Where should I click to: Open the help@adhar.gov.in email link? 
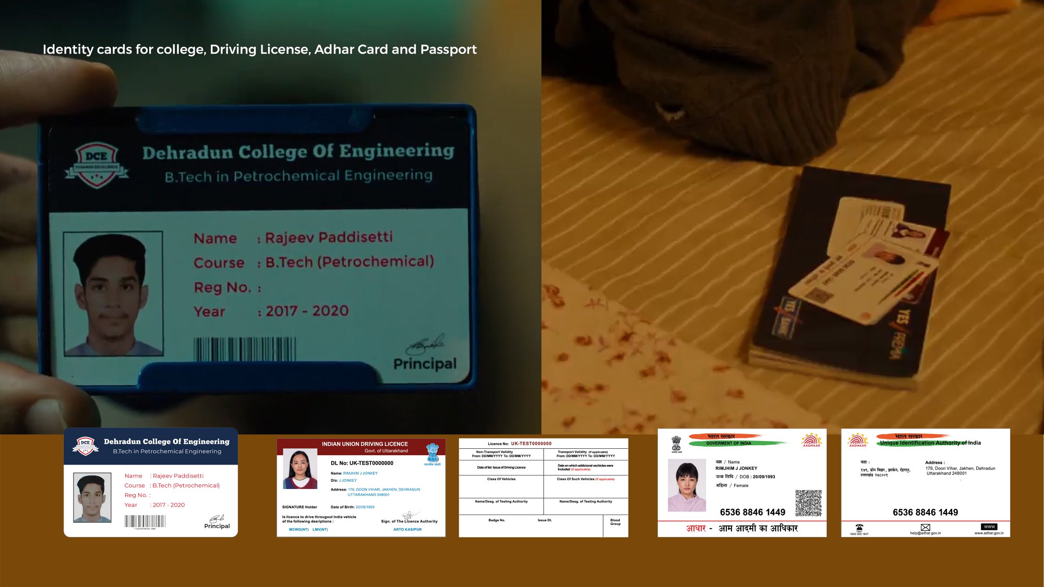(925, 533)
